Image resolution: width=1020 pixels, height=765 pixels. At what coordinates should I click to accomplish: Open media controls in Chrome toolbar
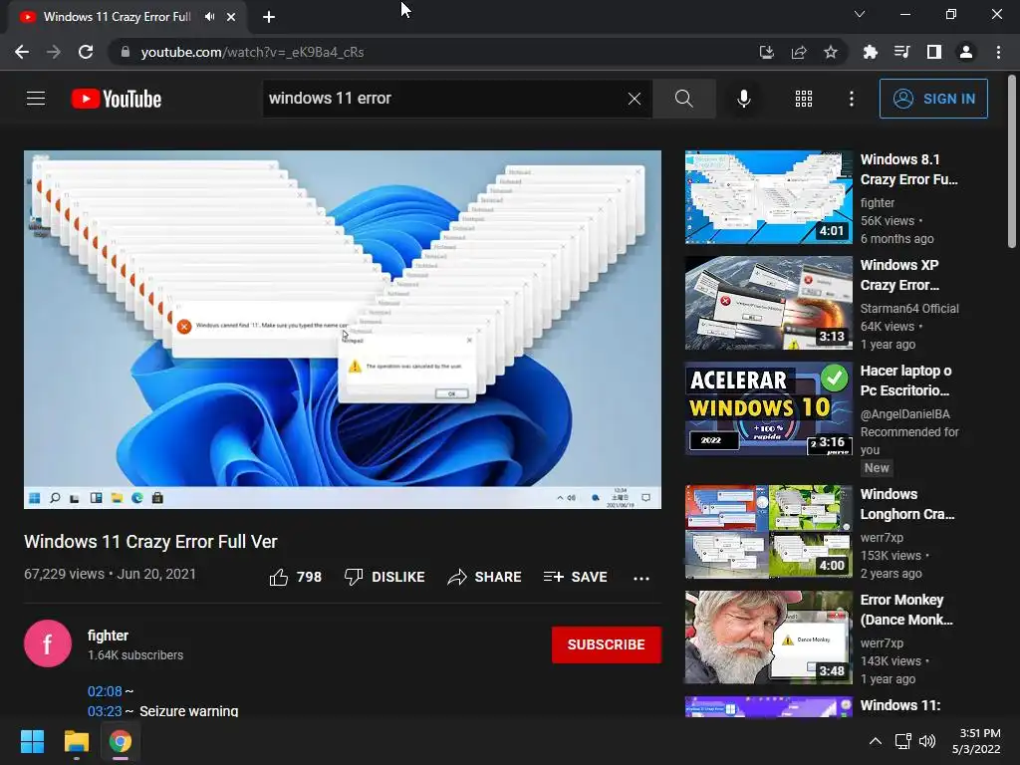coord(901,52)
